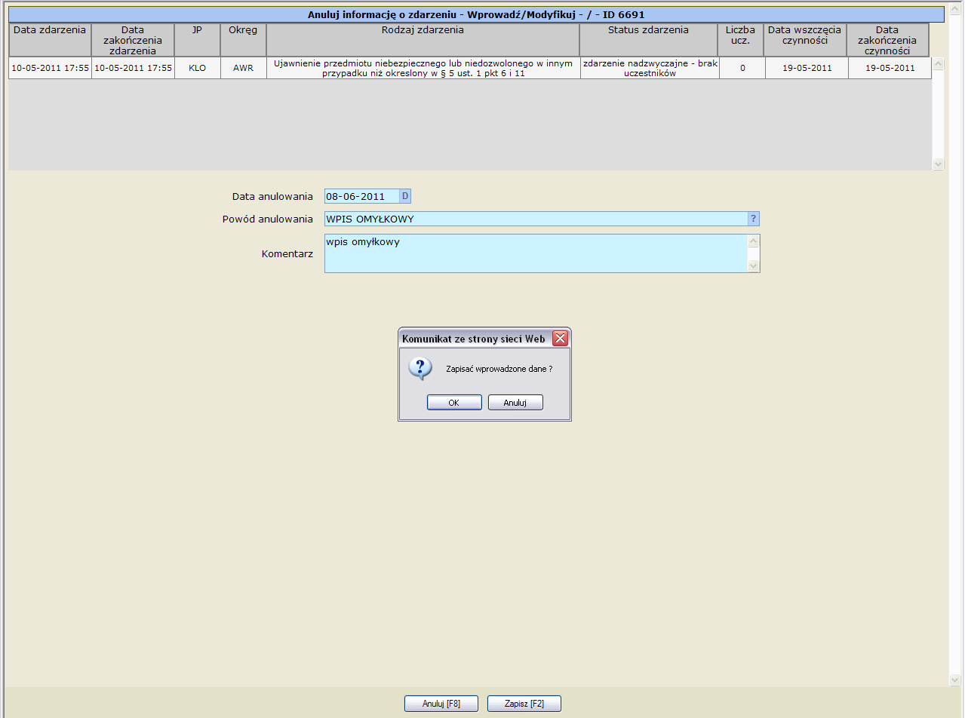This screenshot has height=718, width=965.
Task: Focus the Powód anulowania field
Action: pyautogui.click(x=536, y=219)
